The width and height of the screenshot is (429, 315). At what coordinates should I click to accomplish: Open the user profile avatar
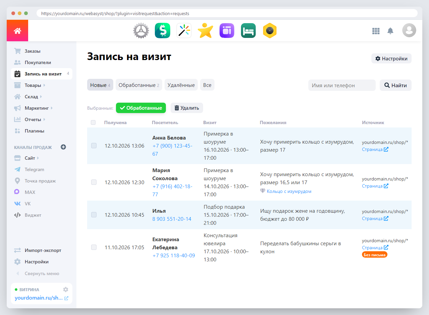click(409, 31)
